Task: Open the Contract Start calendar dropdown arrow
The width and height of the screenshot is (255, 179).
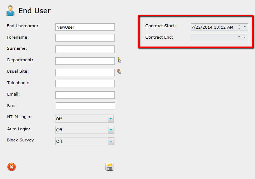Action: click(x=245, y=27)
